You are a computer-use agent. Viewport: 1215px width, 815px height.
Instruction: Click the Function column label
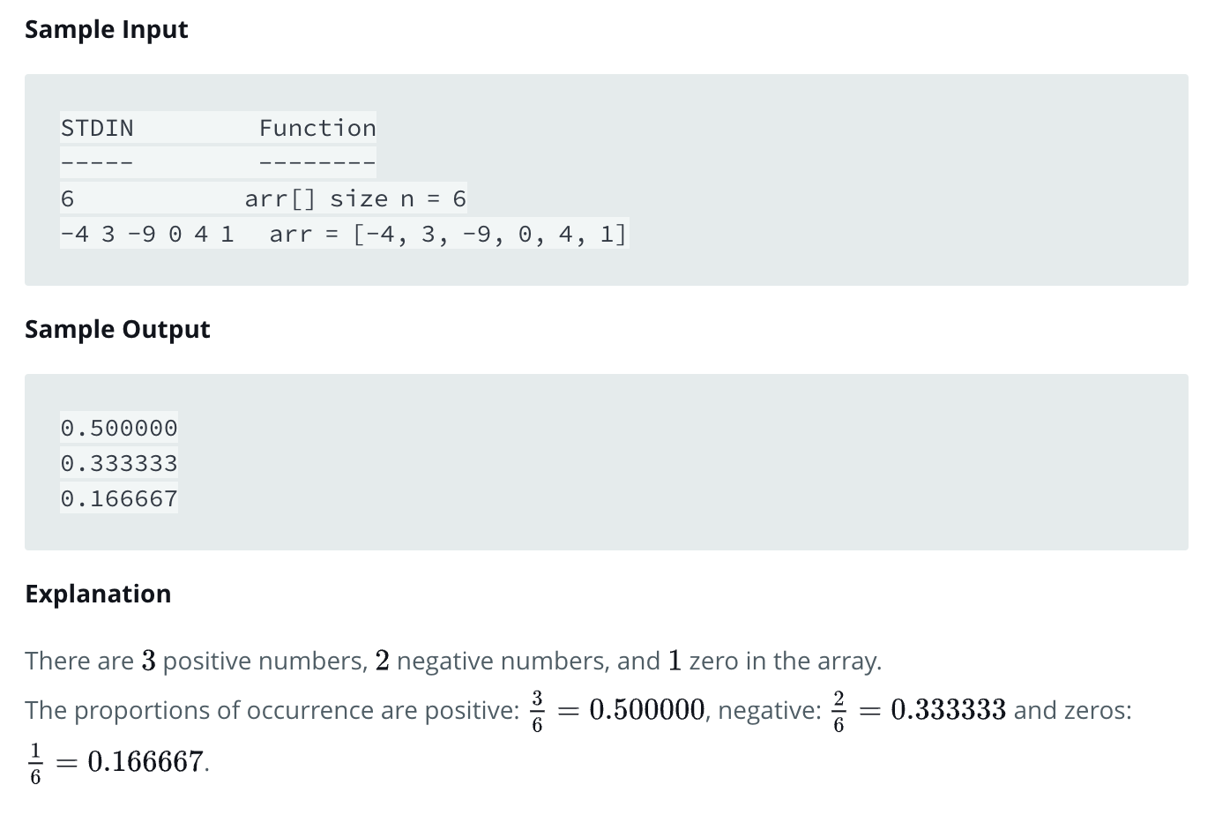click(x=317, y=129)
